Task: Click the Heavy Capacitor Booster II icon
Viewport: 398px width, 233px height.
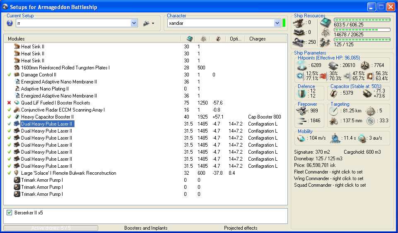Action: click(x=17, y=117)
